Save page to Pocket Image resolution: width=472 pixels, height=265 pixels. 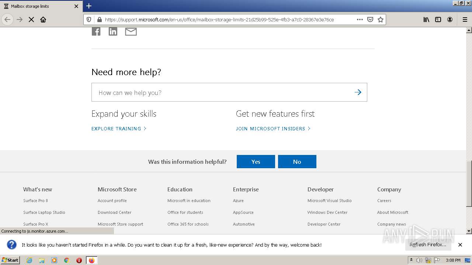(370, 20)
